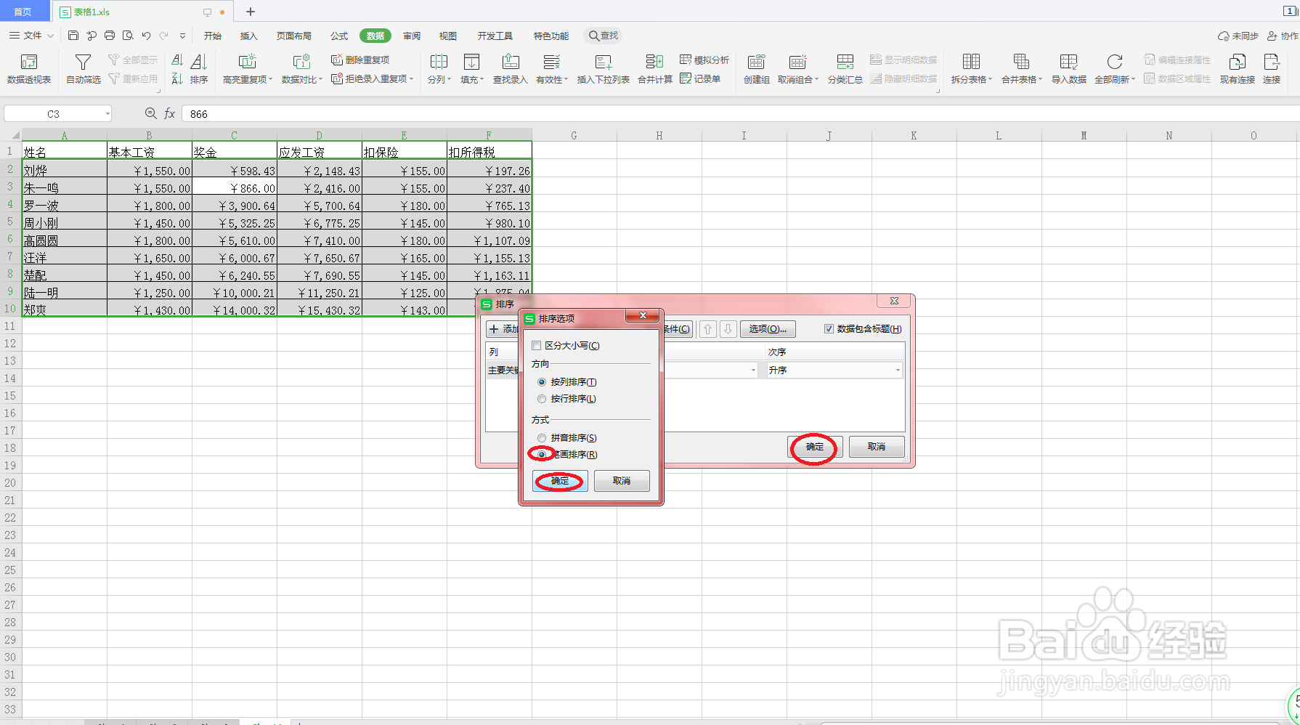Viewport: 1300px width, 725px height.
Task: Toggle data contains header (数据包含标题) checkbox
Action: [829, 329]
